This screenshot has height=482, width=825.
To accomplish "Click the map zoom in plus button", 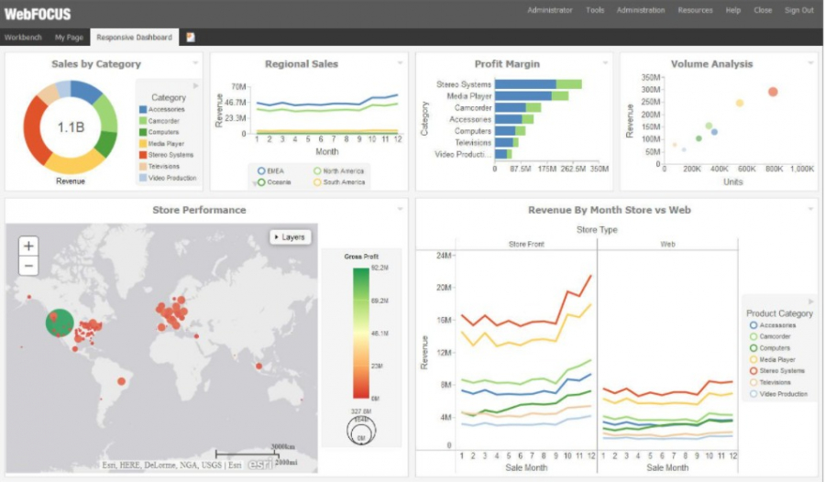I will pyautogui.click(x=29, y=246).
